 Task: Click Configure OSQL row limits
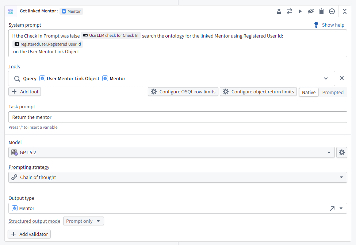point(183,92)
